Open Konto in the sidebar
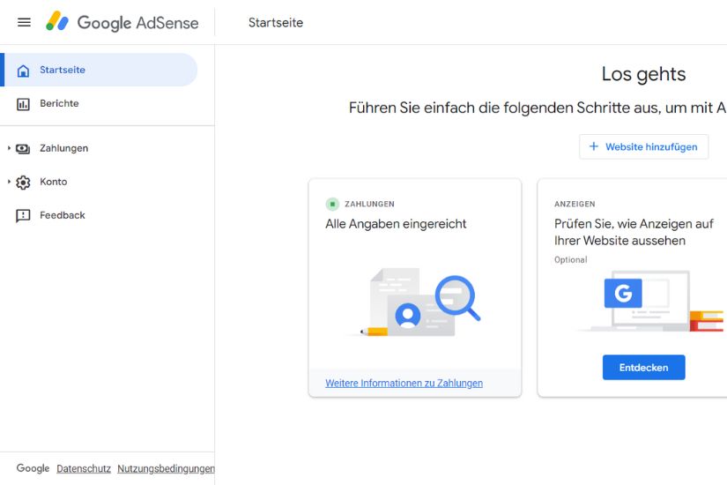The height and width of the screenshot is (485, 727). click(x=99, y=182)
